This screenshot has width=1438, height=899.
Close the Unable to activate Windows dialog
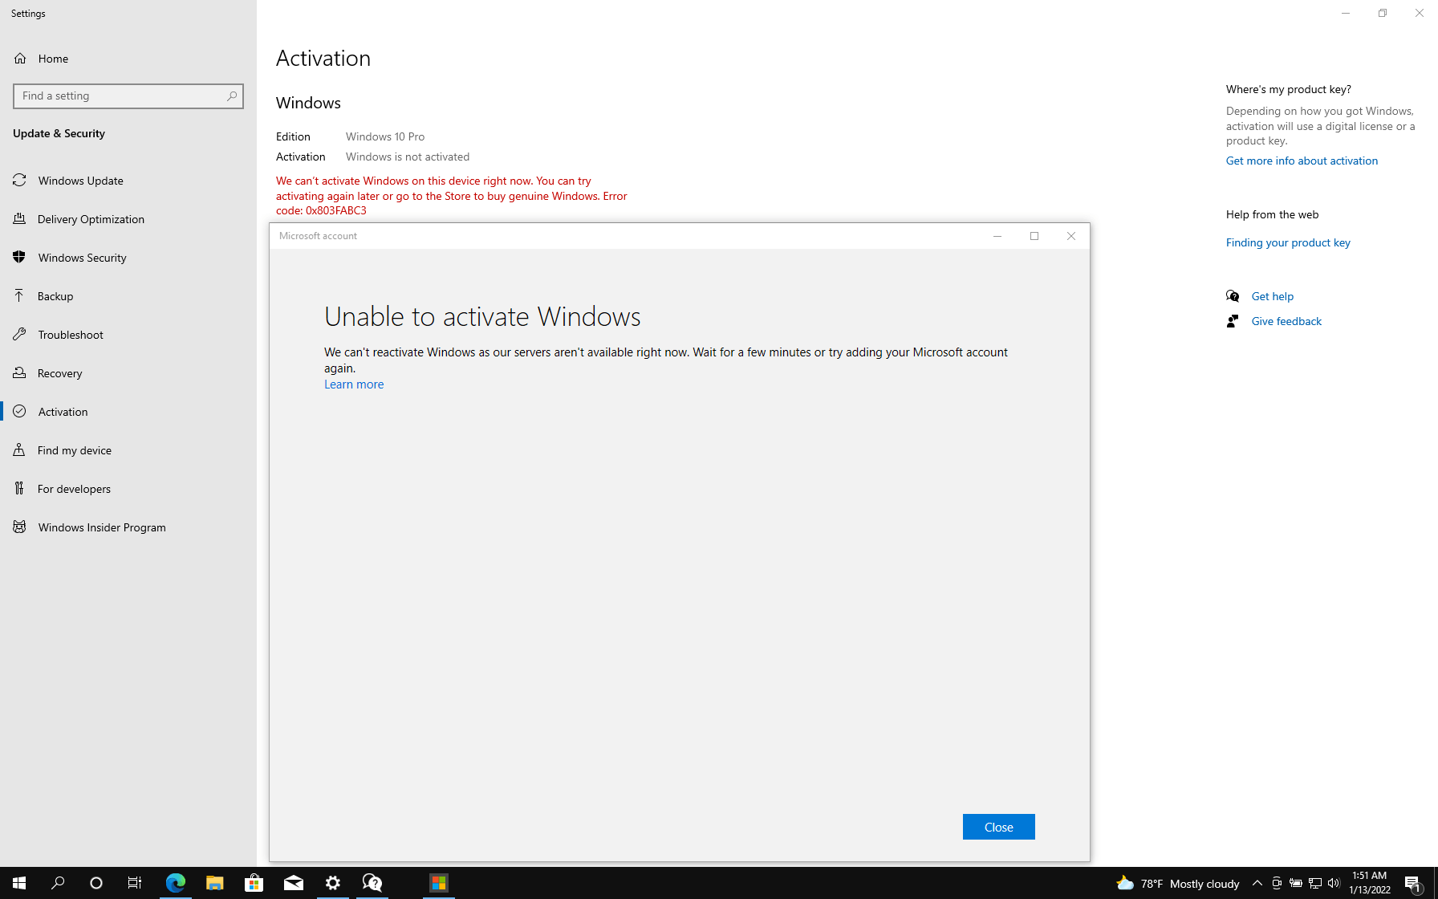click(998, 826)
